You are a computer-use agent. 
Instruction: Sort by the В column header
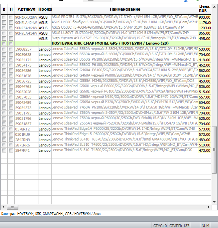point(4,9)
